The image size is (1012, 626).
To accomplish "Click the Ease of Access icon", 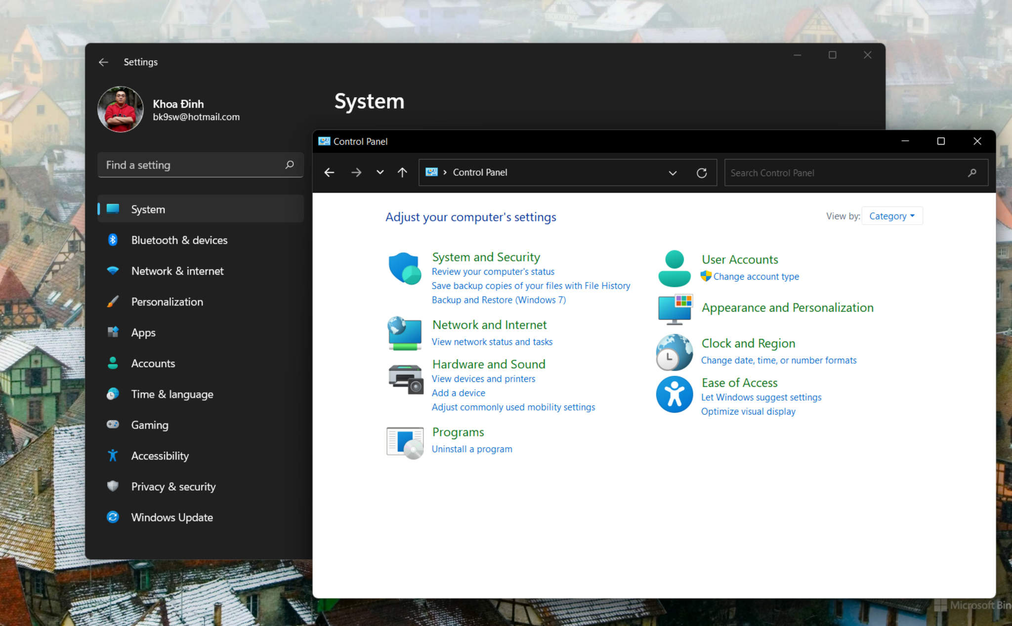I will (674, 395).
